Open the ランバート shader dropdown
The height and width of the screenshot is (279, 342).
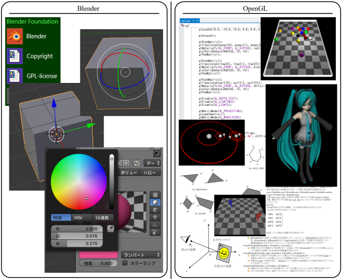tap(141, 255)
